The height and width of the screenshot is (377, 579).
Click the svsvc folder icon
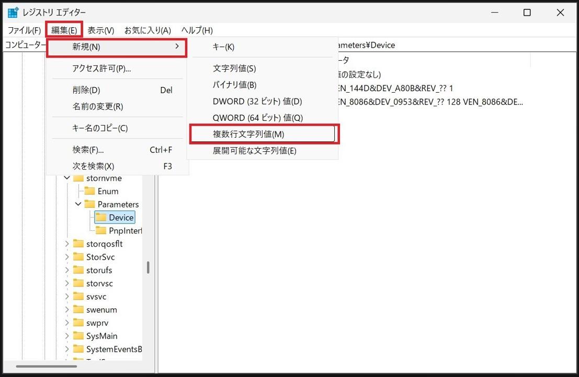pos(78,296)
